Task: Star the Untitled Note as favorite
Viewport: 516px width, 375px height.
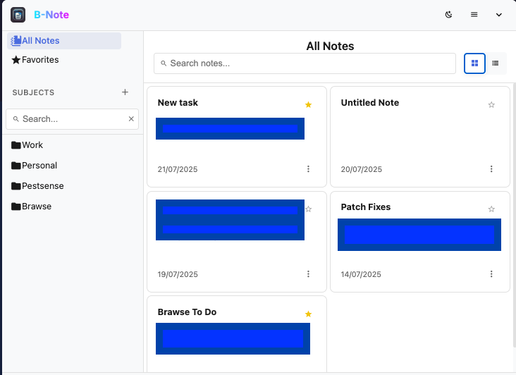Action: 491,104
